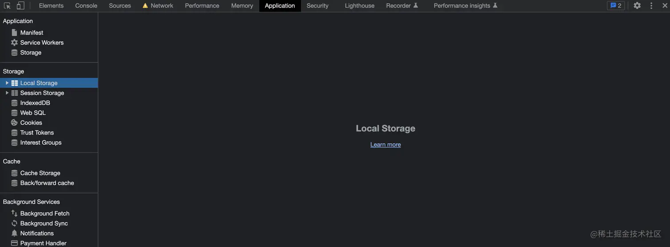The width and height of the screenshot is (670, 247).
Task: Open the Network tab
Action: 158,6
